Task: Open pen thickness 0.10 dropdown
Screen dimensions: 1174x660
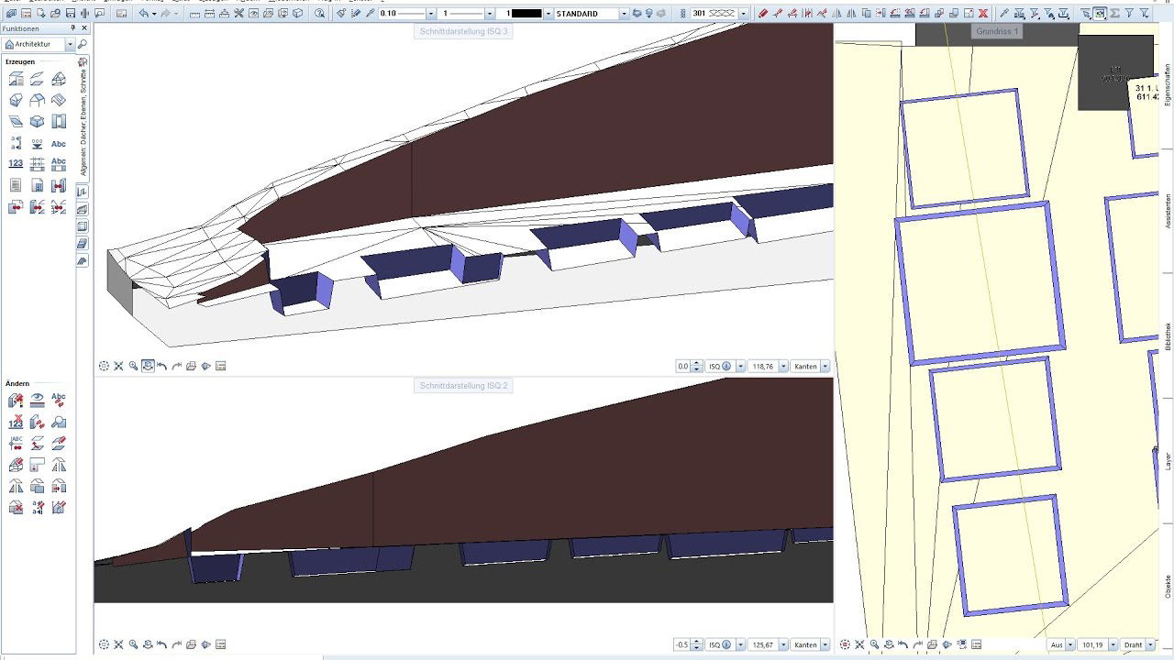Action: [x=431, y=14]
